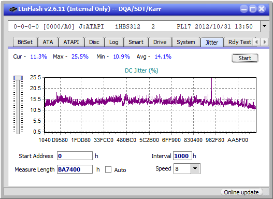Image resolution: width=273 pixels, height=199 pixels.
Task: Switch to the BitSet tab
Action: 25,42
